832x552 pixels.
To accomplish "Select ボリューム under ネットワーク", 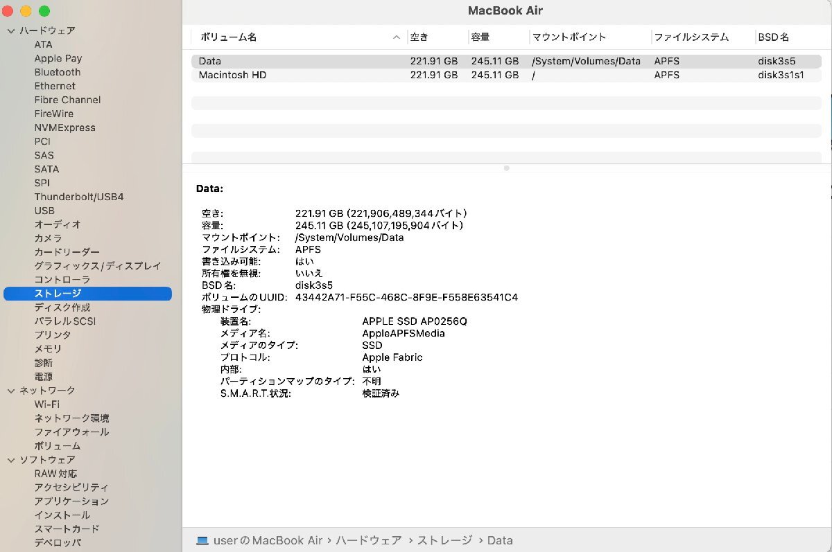I will [58, 446].
